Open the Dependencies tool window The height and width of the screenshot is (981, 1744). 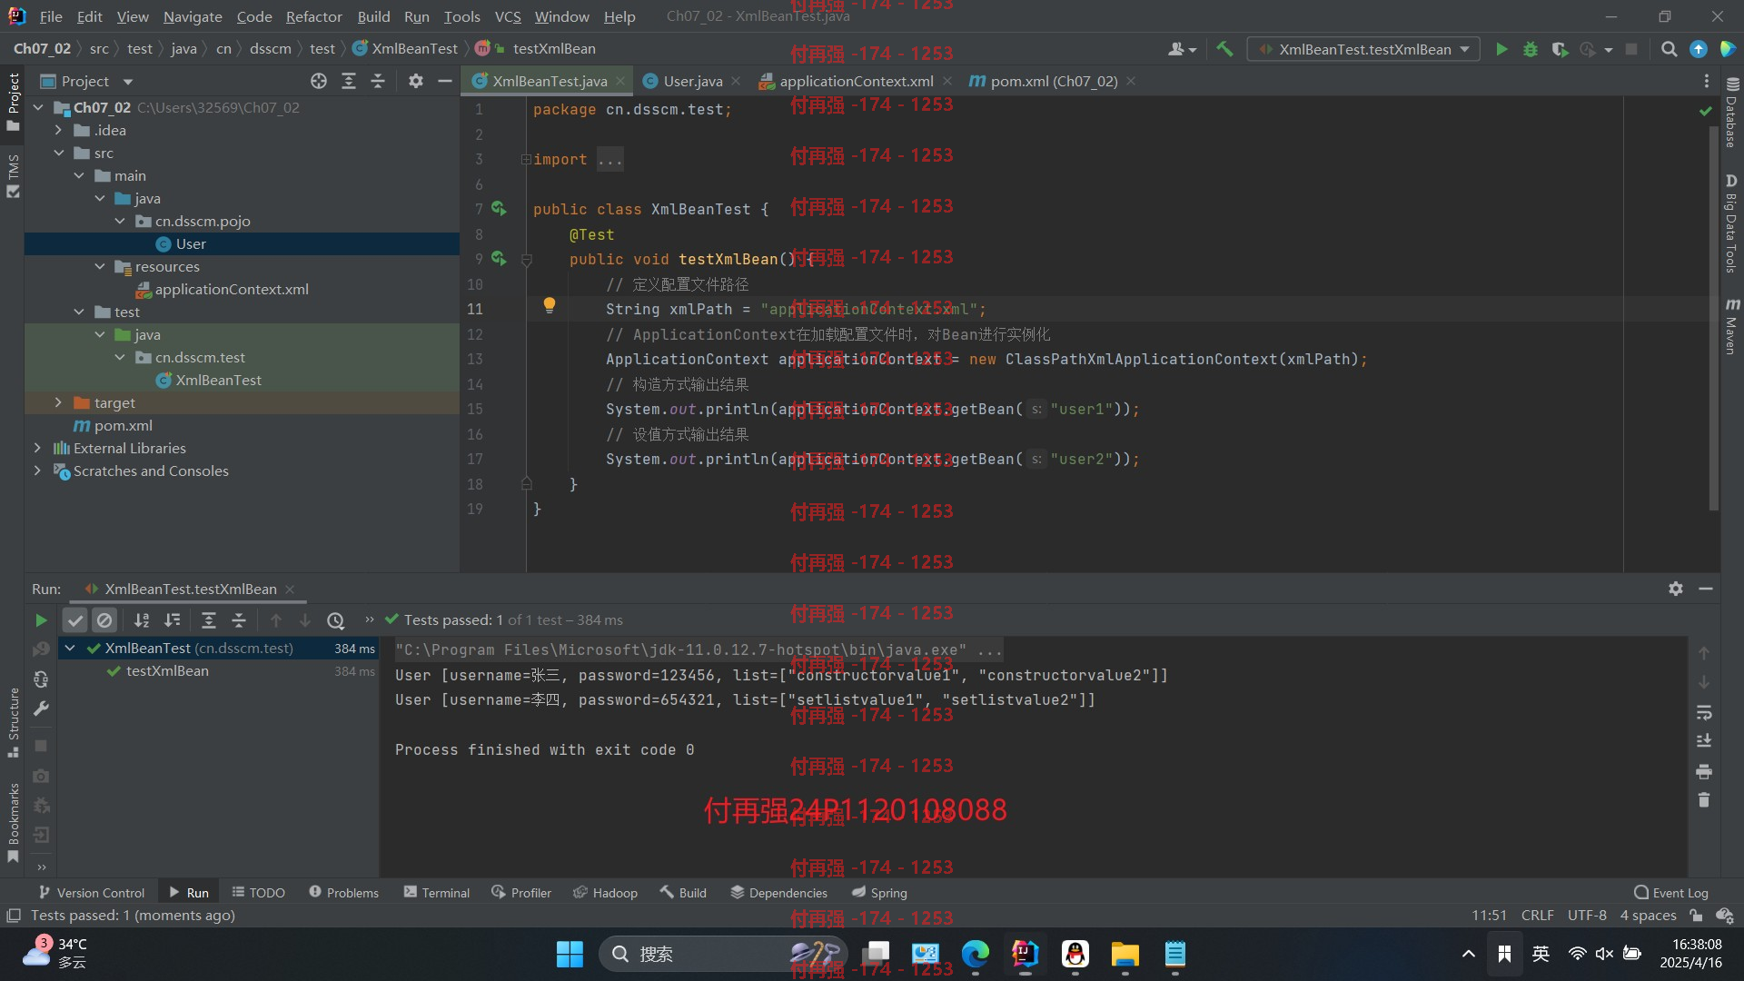click(x=778, y=893)
